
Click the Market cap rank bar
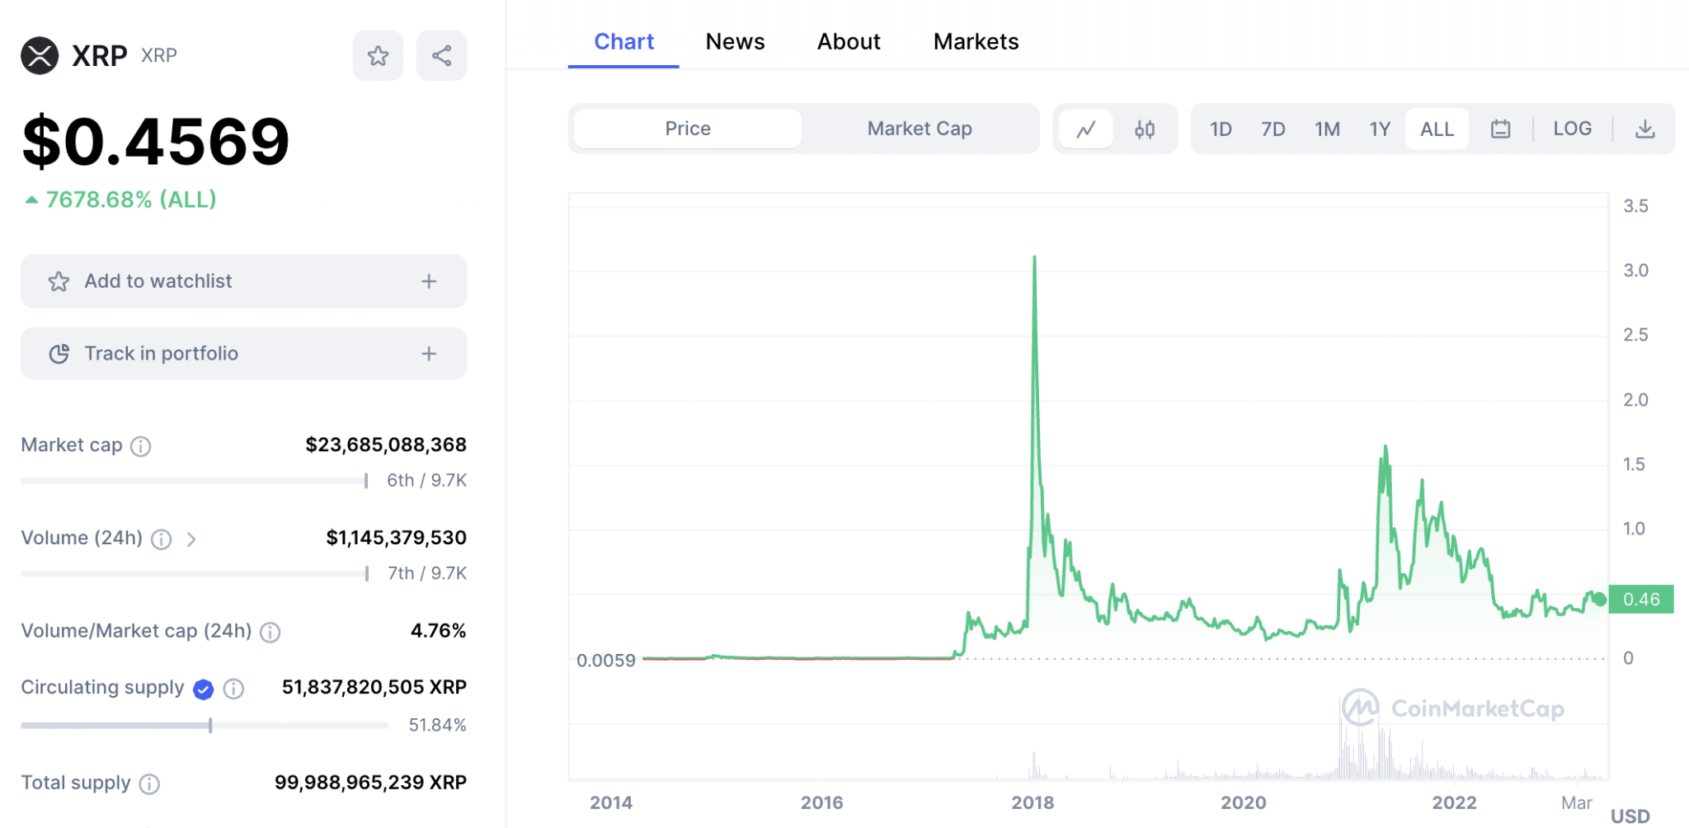coord(195,481)
